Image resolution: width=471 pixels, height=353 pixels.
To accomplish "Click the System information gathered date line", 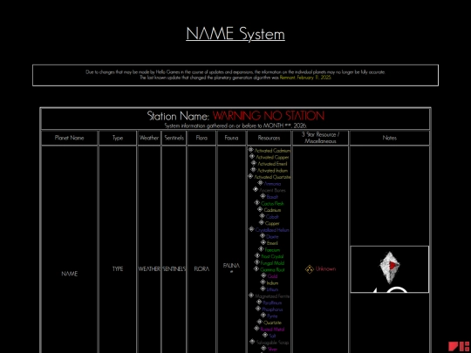I will coord(235,126).
